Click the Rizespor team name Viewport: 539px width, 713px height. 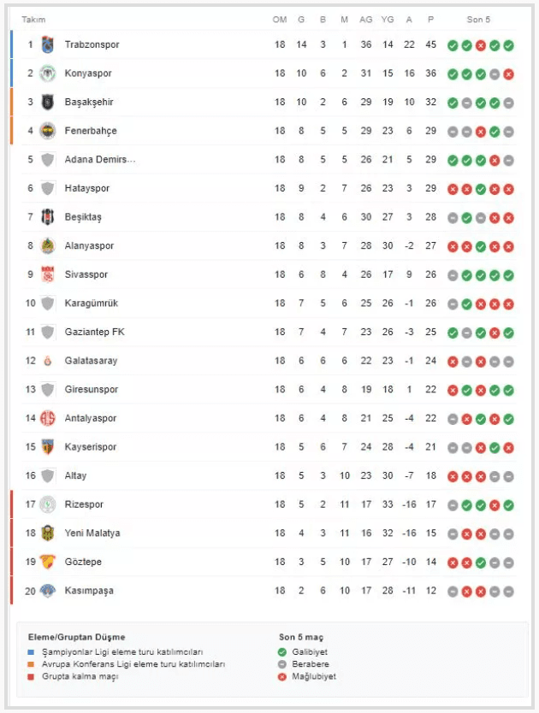86,504
